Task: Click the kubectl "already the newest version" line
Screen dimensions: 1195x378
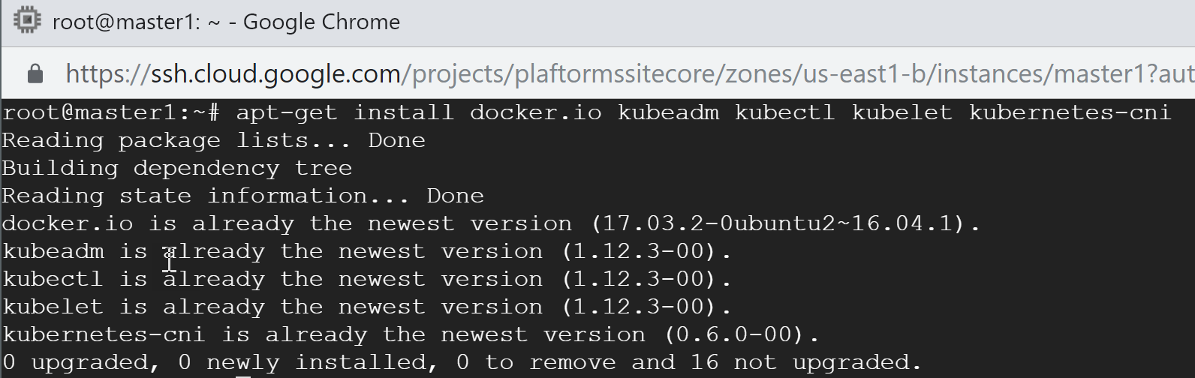Action: 366,280
